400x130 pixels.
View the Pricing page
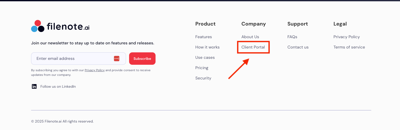point(202,68)
